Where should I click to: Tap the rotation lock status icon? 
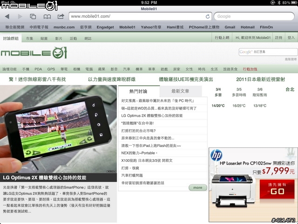273,2
